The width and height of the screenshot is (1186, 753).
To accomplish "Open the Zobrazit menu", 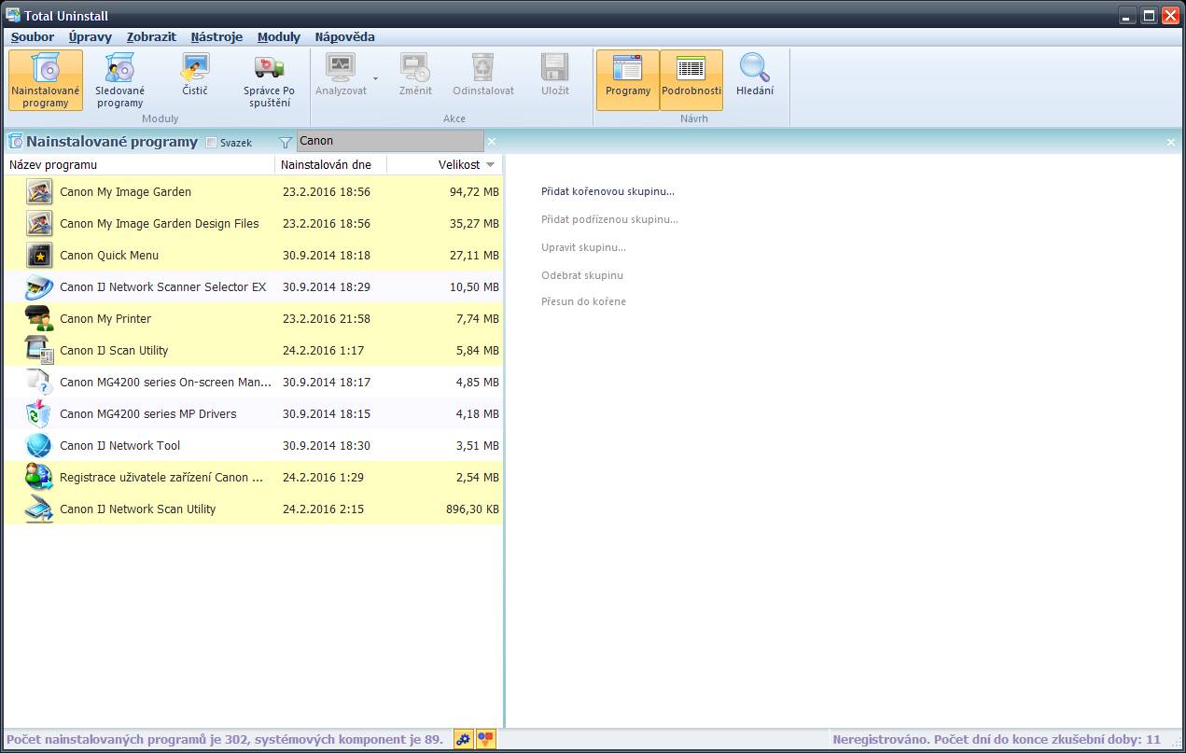I will [151, 37].
